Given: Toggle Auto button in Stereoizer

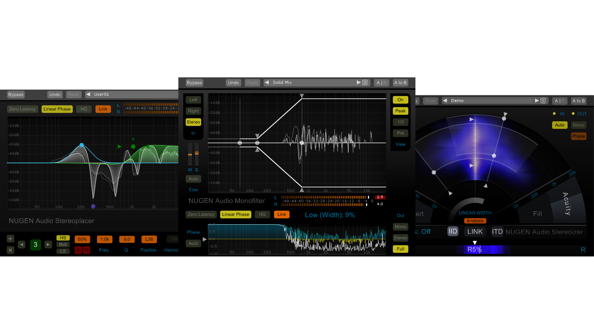Looking at the screenshot, I should (560, 125).
